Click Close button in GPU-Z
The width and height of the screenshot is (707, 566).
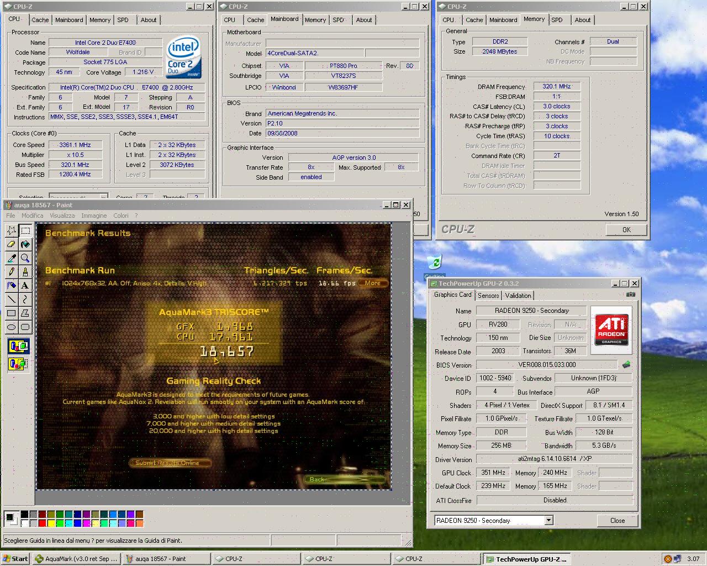pyautogui.click(x=618, y=521)
